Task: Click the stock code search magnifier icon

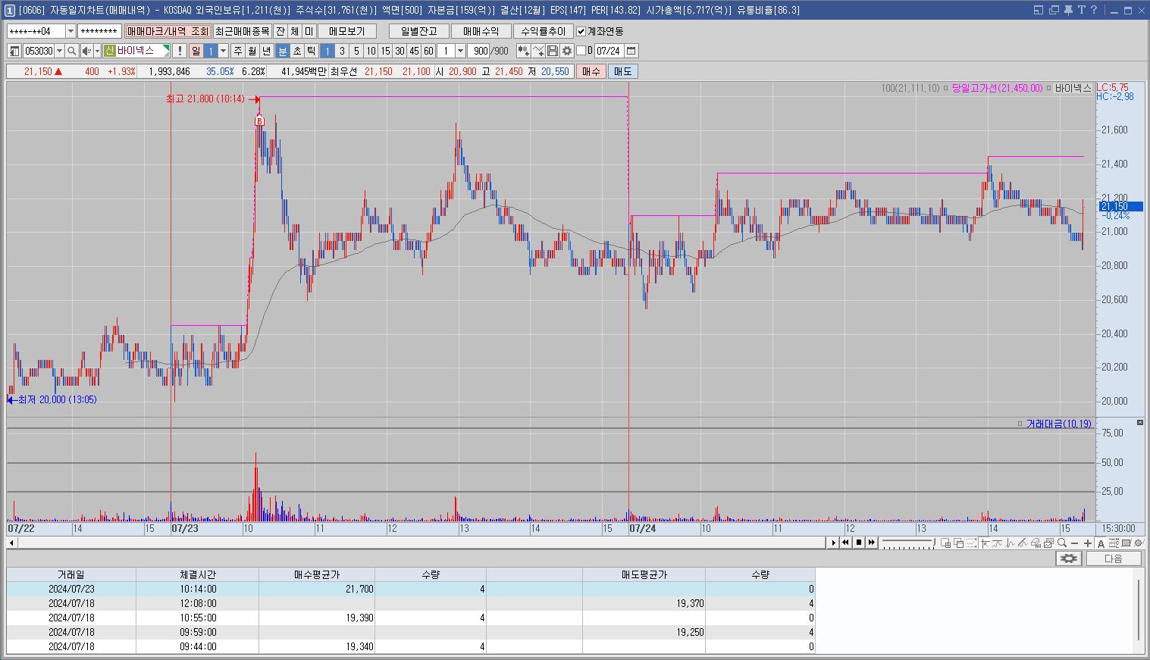Action: [72, 51]
